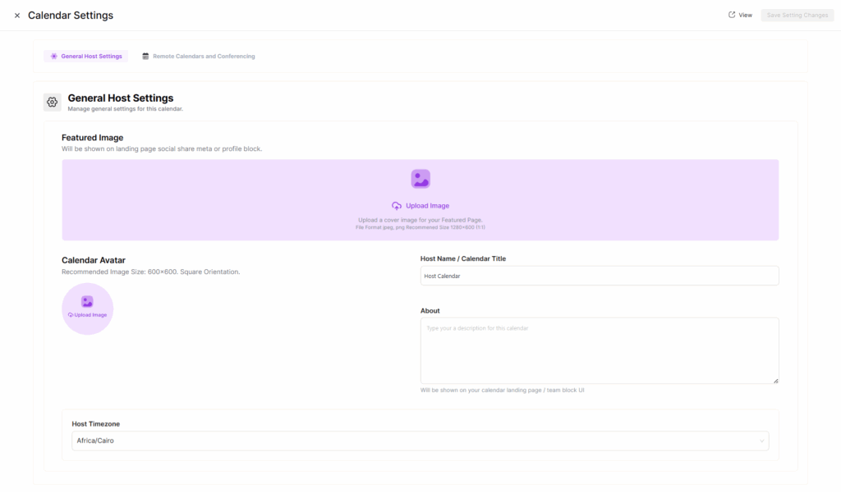Click the small cloud icon in avatar circle
The width and height of the screenshot is (841, 493).
pos(71,315)
